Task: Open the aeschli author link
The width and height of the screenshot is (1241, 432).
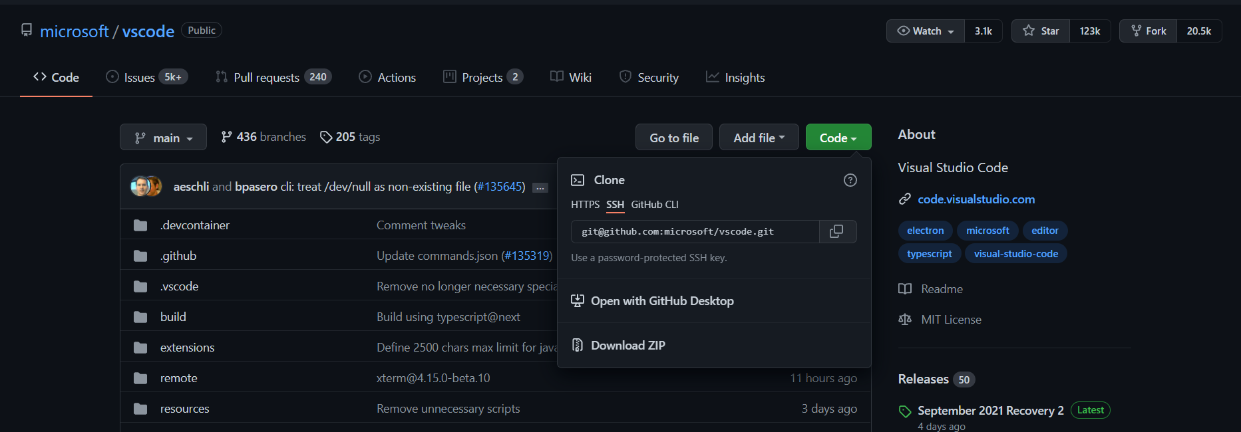Action: (x=191, y=187)
